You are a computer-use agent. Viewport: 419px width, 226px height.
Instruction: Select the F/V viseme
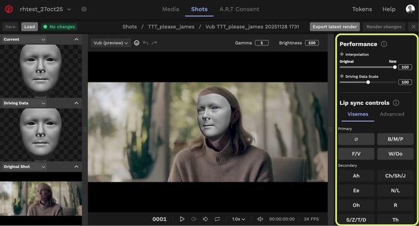pos(356,154)
